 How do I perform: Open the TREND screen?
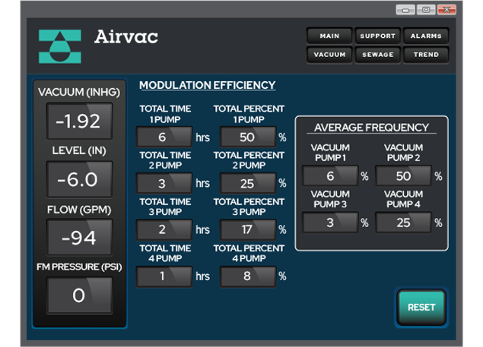click(426, 55)
